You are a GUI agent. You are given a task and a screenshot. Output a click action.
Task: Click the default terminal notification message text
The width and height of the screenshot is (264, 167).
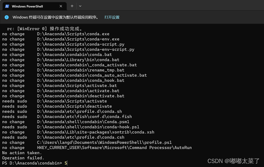56,17
